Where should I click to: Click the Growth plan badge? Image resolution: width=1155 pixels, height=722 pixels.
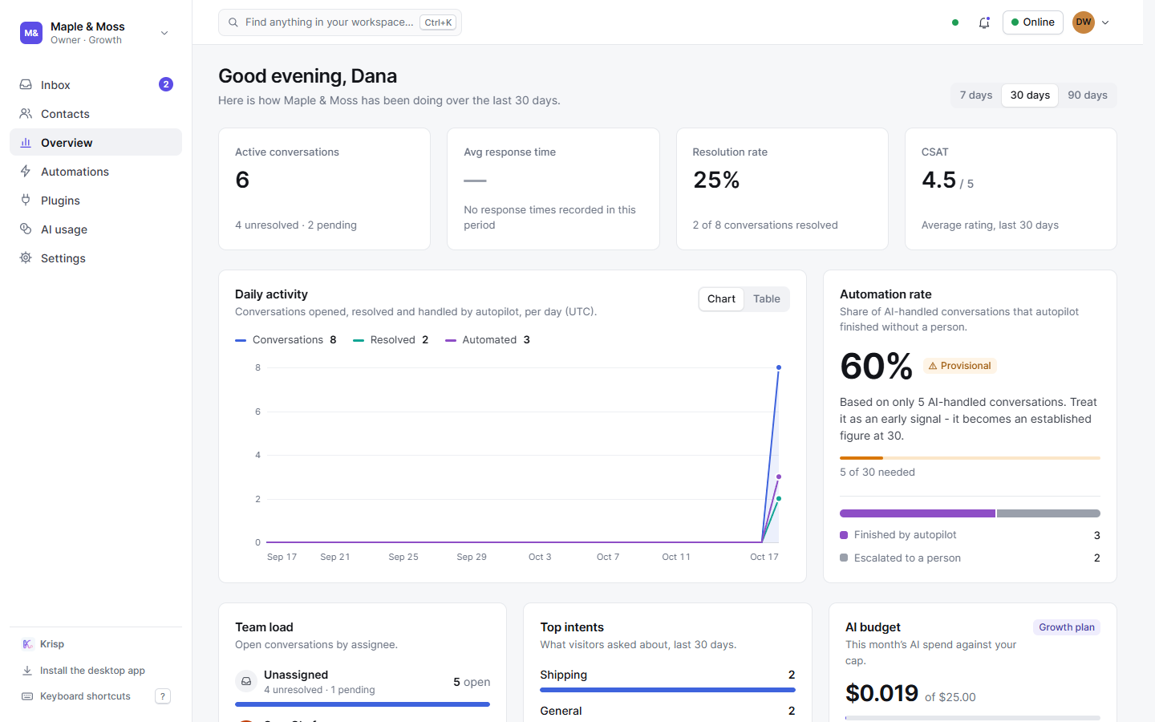(x=1067, y=627)
